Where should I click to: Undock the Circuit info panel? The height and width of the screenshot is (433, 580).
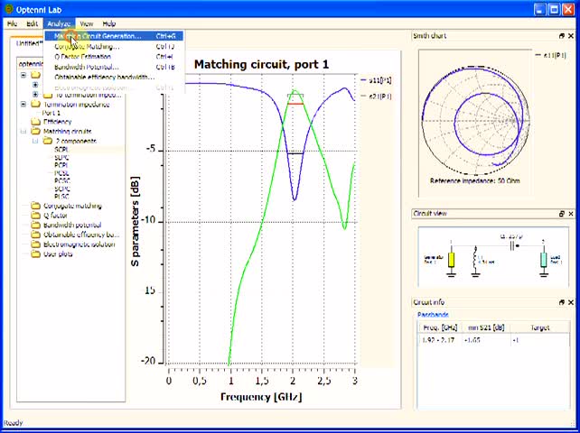562,302
